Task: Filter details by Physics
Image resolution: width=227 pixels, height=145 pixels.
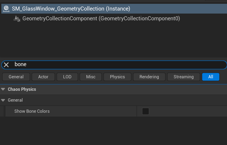Action: point(117,77)
